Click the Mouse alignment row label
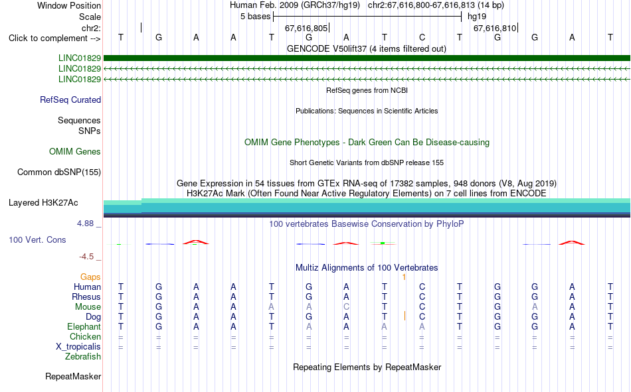This screenshot has width=631, height=392. click(88, 306)
